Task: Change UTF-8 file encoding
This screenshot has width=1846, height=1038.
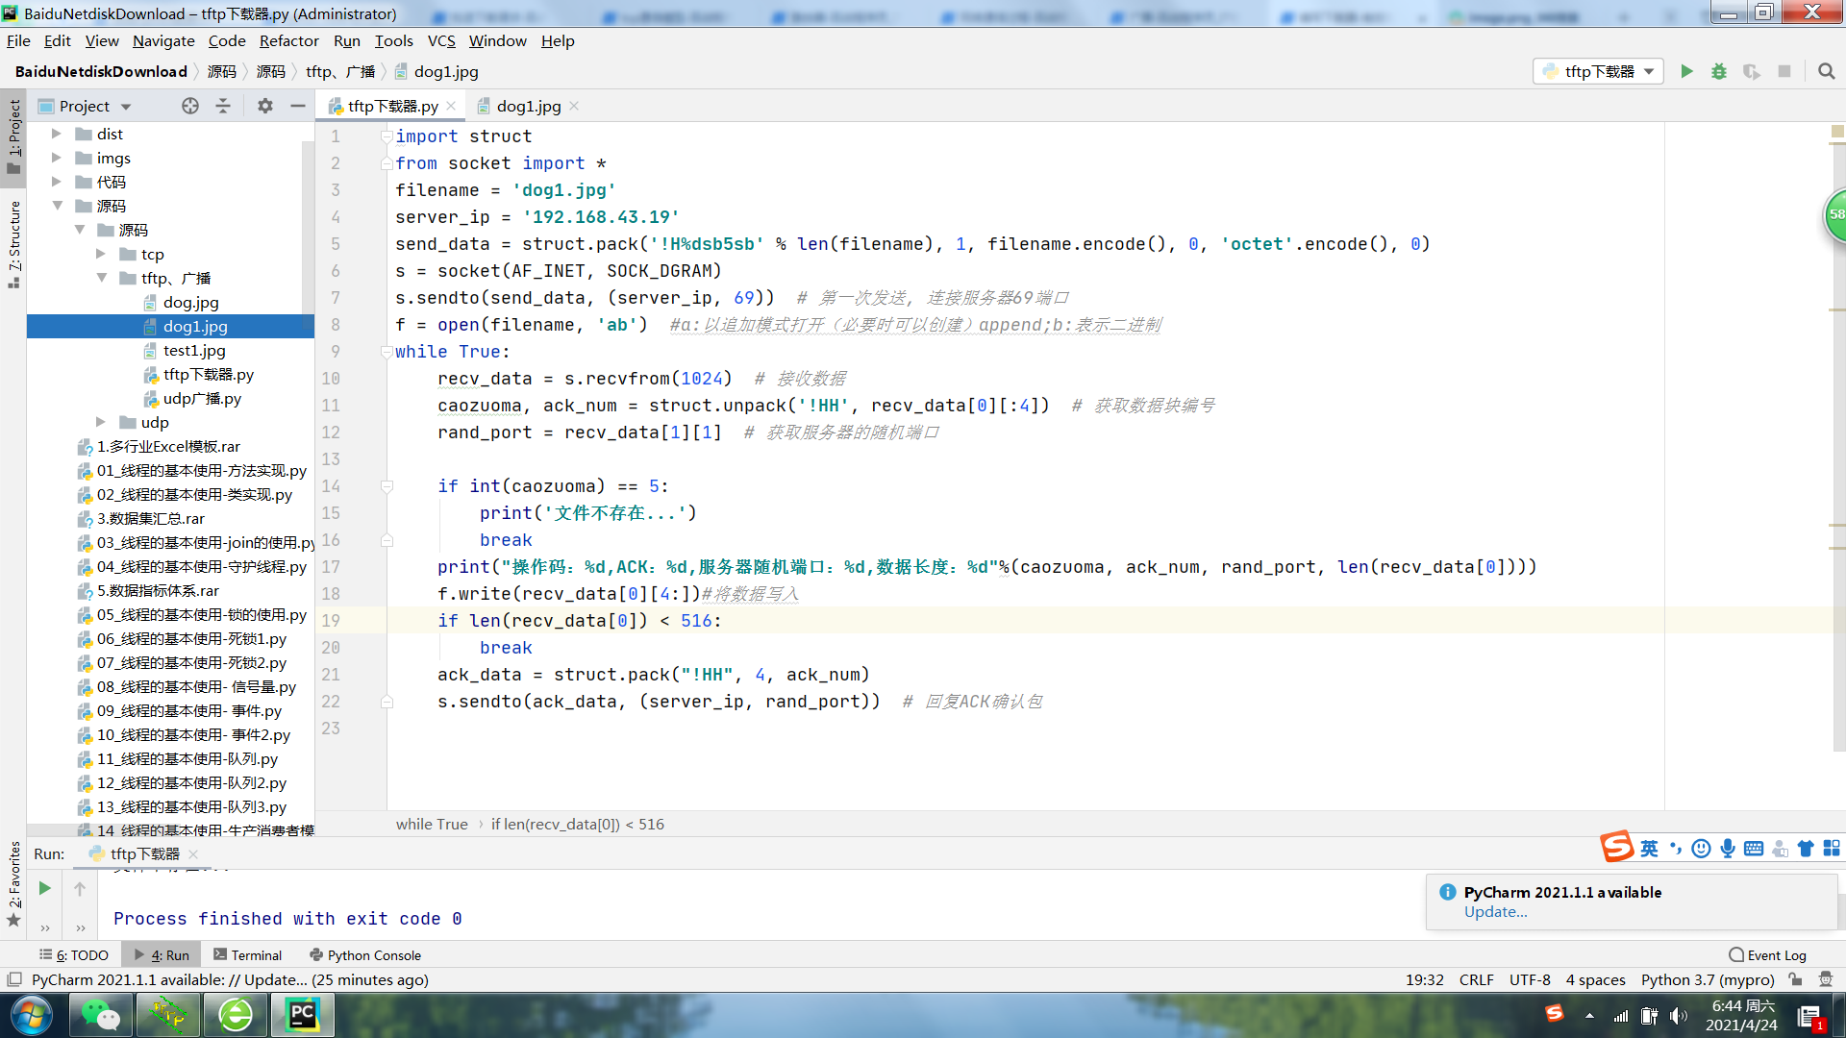Action: click(x=1530, y=979)
